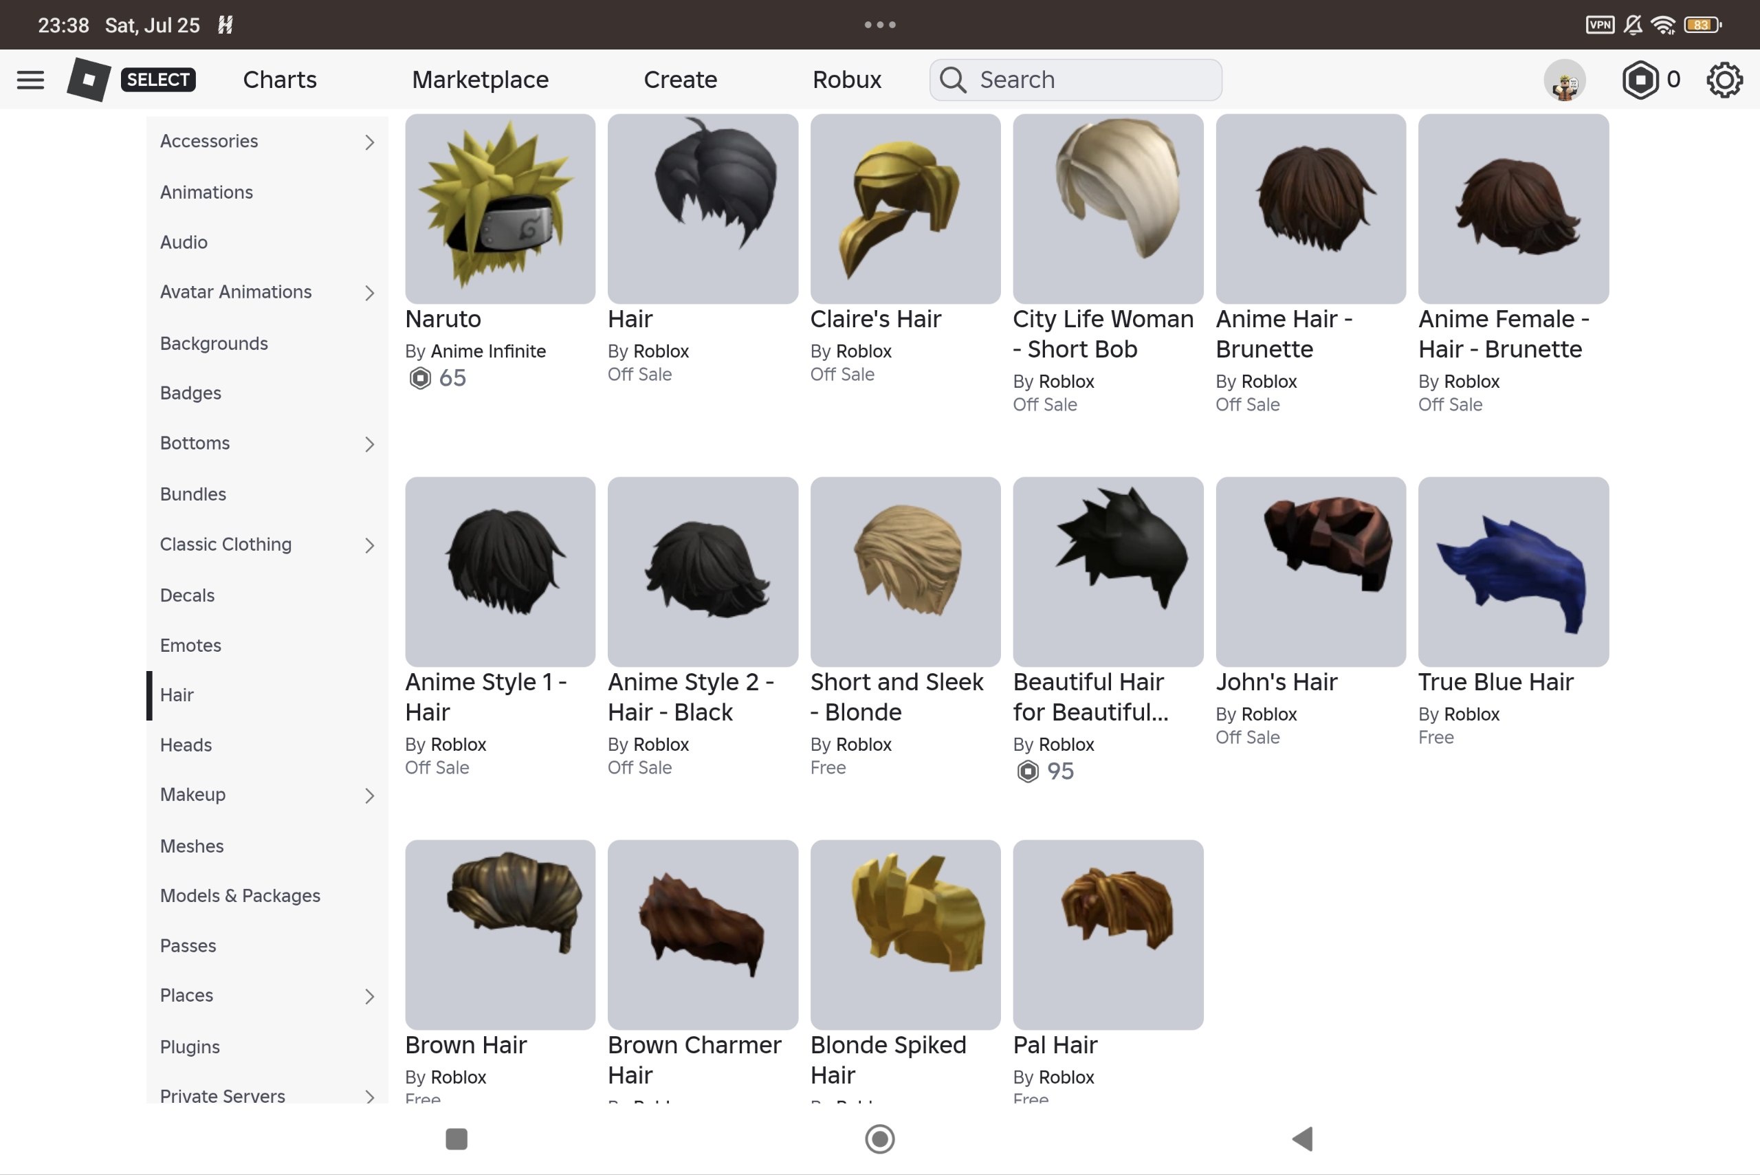The width and height of the screenshot is (1760, 1175).
Task: Select Backgrounds in the category sidebar
Action: 214,343
